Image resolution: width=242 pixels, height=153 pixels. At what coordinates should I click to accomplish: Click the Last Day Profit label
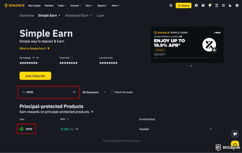tap(106, 58)
